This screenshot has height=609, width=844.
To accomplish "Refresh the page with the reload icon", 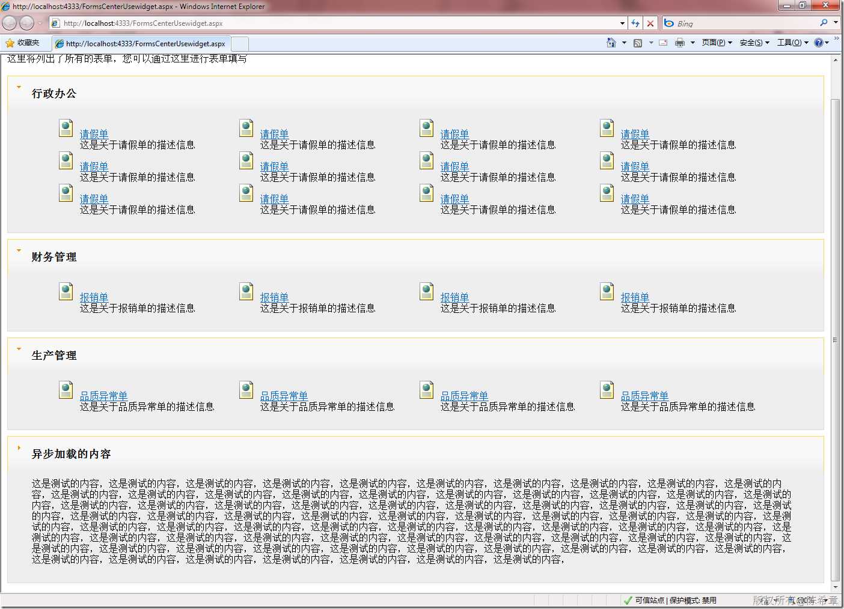I will 635,23.
